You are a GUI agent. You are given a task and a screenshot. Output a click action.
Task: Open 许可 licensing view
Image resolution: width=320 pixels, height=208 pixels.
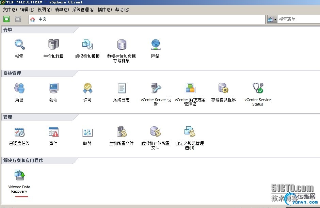[87, 88]
